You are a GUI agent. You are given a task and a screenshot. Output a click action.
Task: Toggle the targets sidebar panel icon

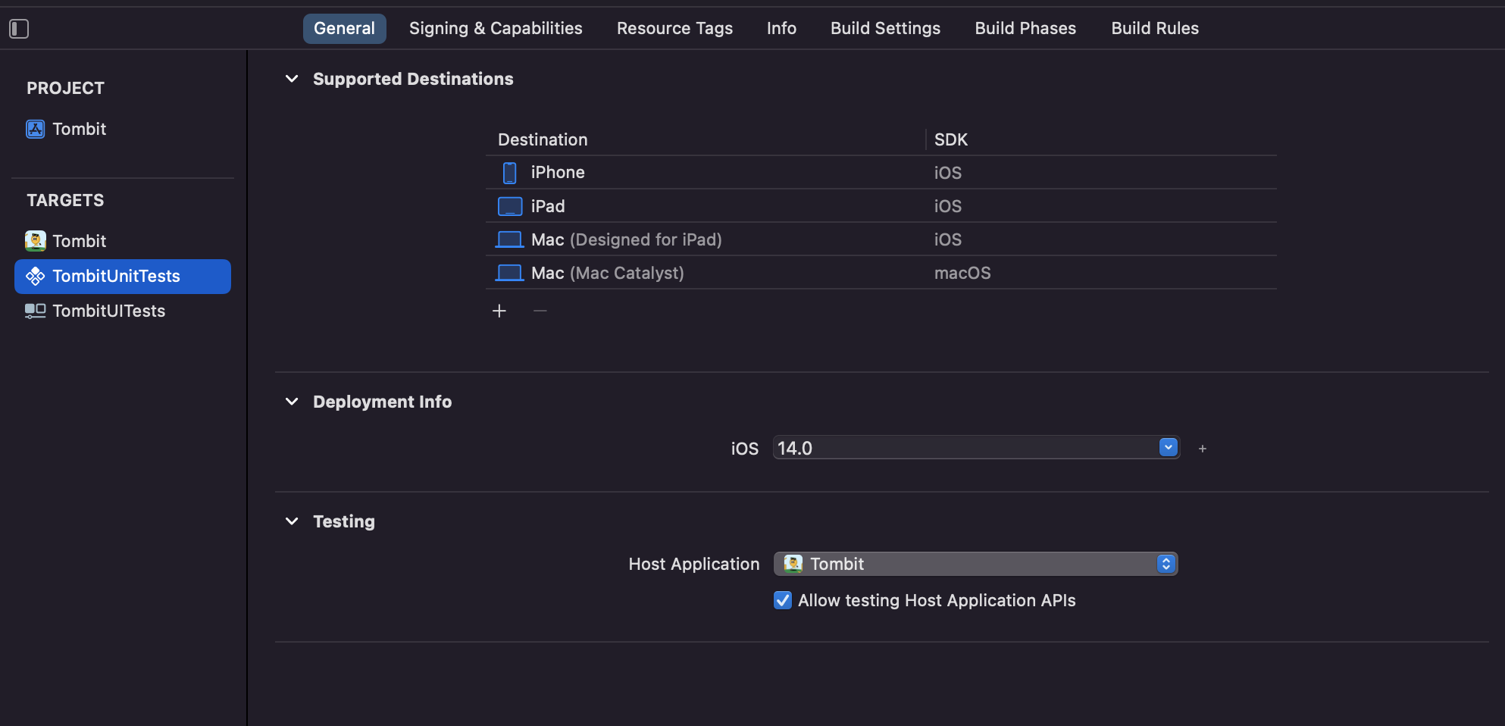pos(19,29)
